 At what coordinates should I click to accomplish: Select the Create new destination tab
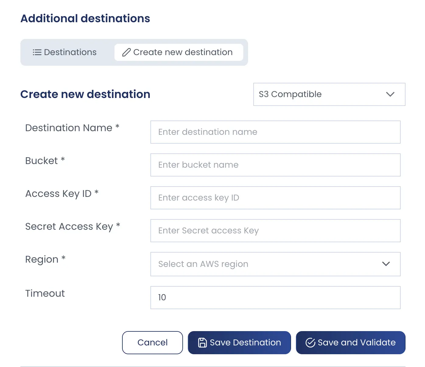click(x=179, y=52)
